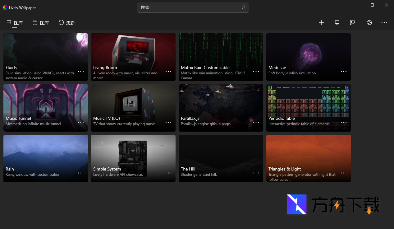Open the three-dots menu on Fluids card
This screenshot has width=394, height=229.
coord(81,72)
